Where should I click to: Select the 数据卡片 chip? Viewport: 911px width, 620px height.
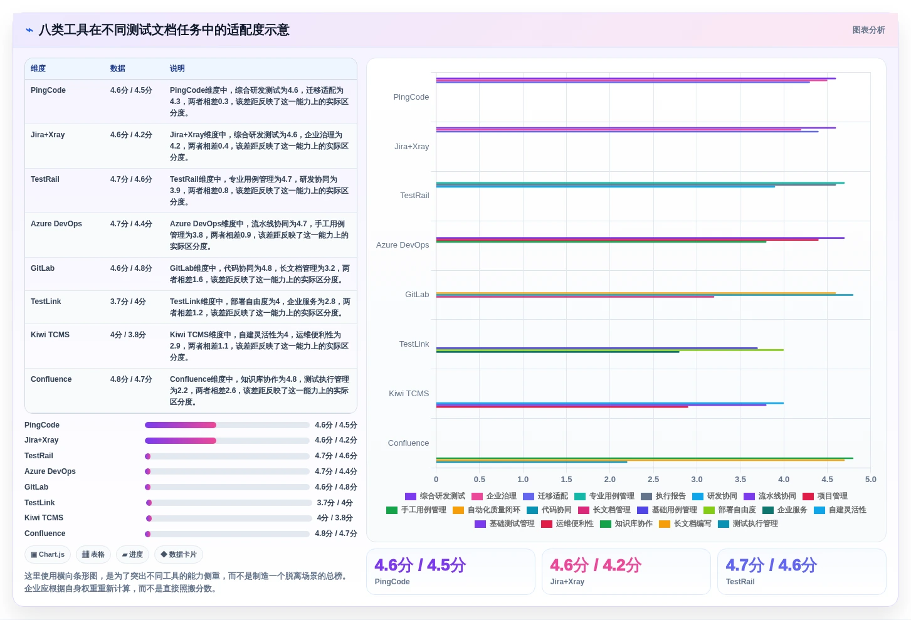tap(179, 555)
